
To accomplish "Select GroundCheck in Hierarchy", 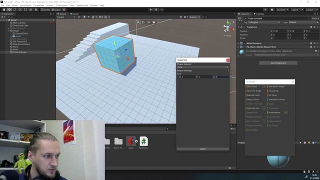I will (x=21, y=33).
